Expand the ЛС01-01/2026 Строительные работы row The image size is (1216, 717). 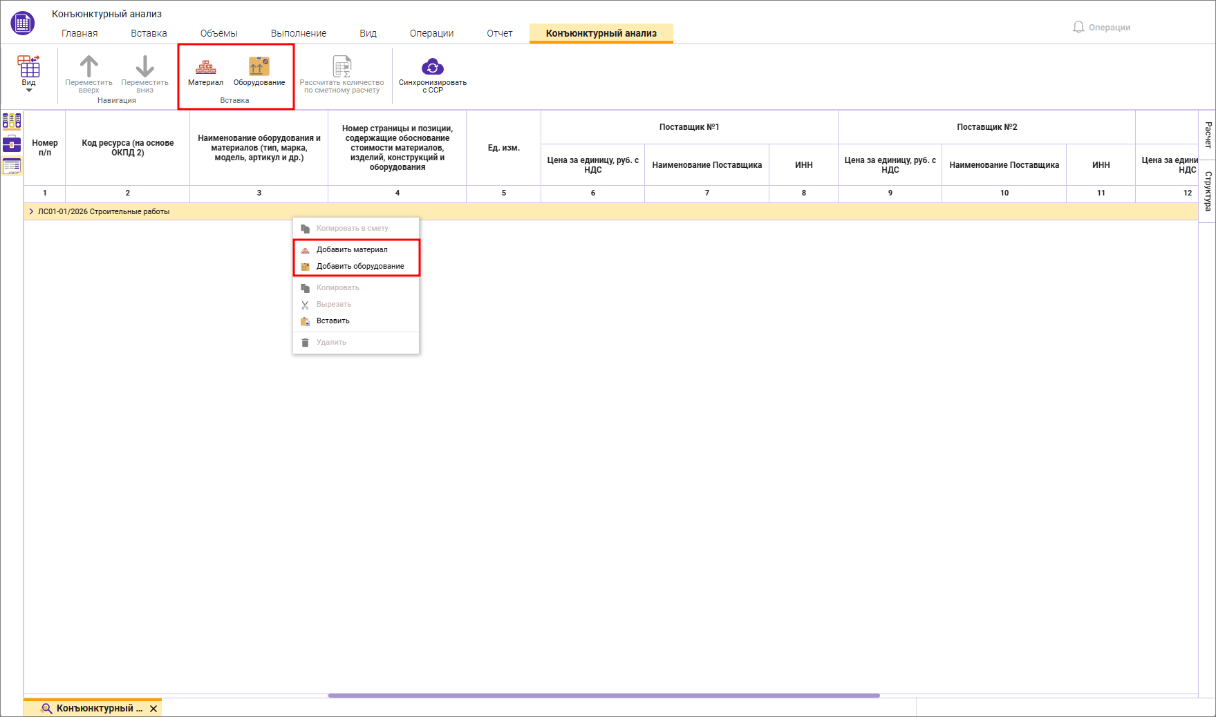click(x=31, y=211)
